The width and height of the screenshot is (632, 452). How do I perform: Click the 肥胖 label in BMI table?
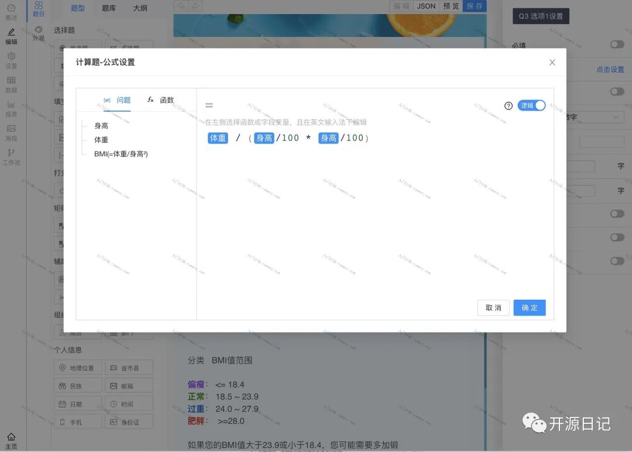tap(196, 421)
